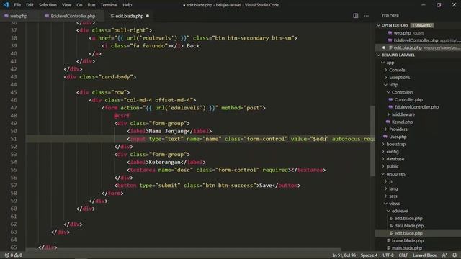Screen dimensions: 461x259
Task: Open the Go menu
Action: tap(79, 5)
